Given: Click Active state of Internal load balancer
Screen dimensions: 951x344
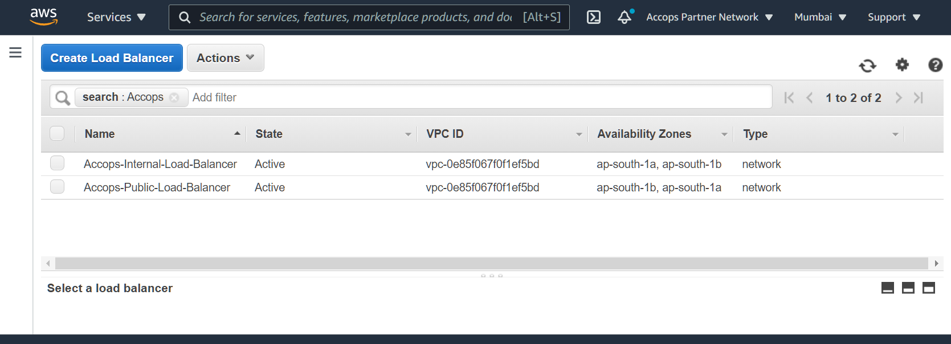Looking at the screenshot, I should click(x=270, y=164).
